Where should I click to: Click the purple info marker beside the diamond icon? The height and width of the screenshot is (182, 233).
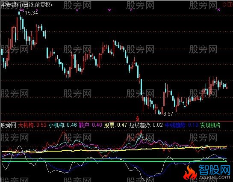tap(218, 10)
